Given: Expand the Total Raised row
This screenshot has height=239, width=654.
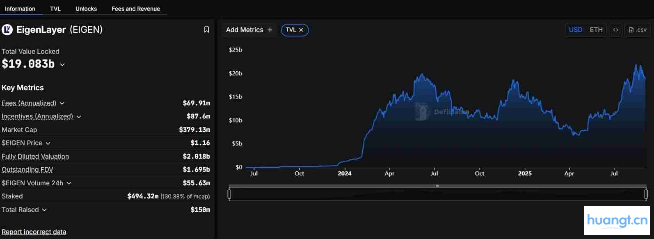Looking at the screenshot, I should [44, 210].
